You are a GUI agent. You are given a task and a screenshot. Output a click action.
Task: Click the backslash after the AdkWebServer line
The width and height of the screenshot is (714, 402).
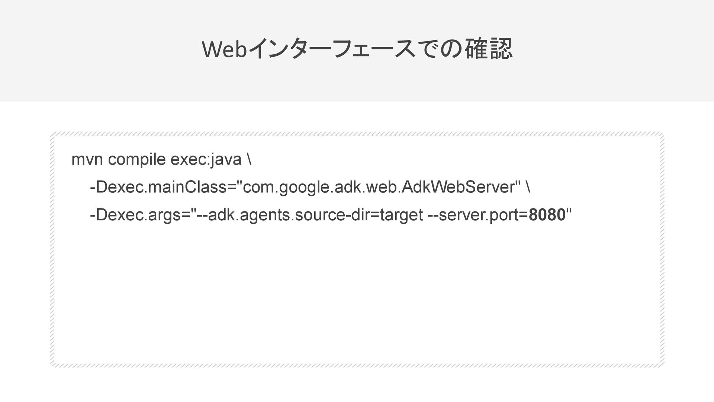(528, 187)
